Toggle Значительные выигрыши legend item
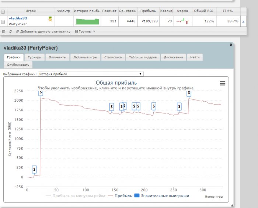Viewport: 258px width, 208px height. pos(163,196)
